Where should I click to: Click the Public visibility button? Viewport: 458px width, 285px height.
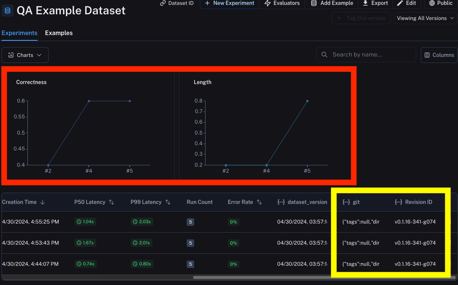pos(441,3)
